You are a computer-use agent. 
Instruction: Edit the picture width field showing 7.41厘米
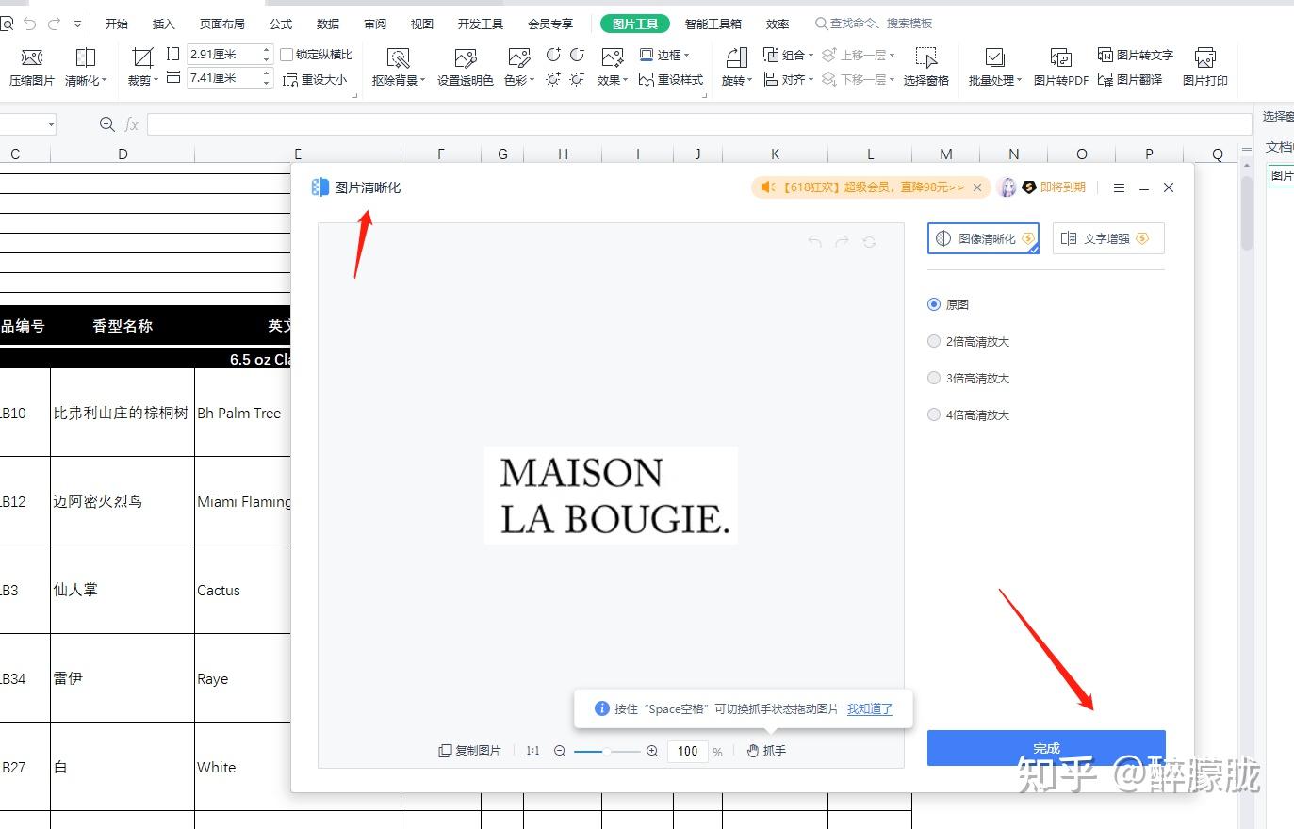[x=223, y=78]
